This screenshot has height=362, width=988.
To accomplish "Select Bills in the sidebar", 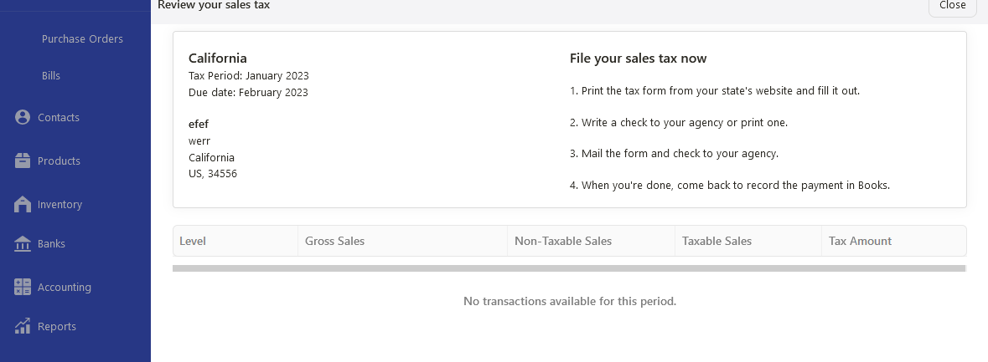I will pyautogui.click(x=51, y=75).
